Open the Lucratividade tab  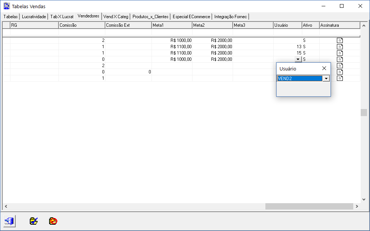pos(34,17)
